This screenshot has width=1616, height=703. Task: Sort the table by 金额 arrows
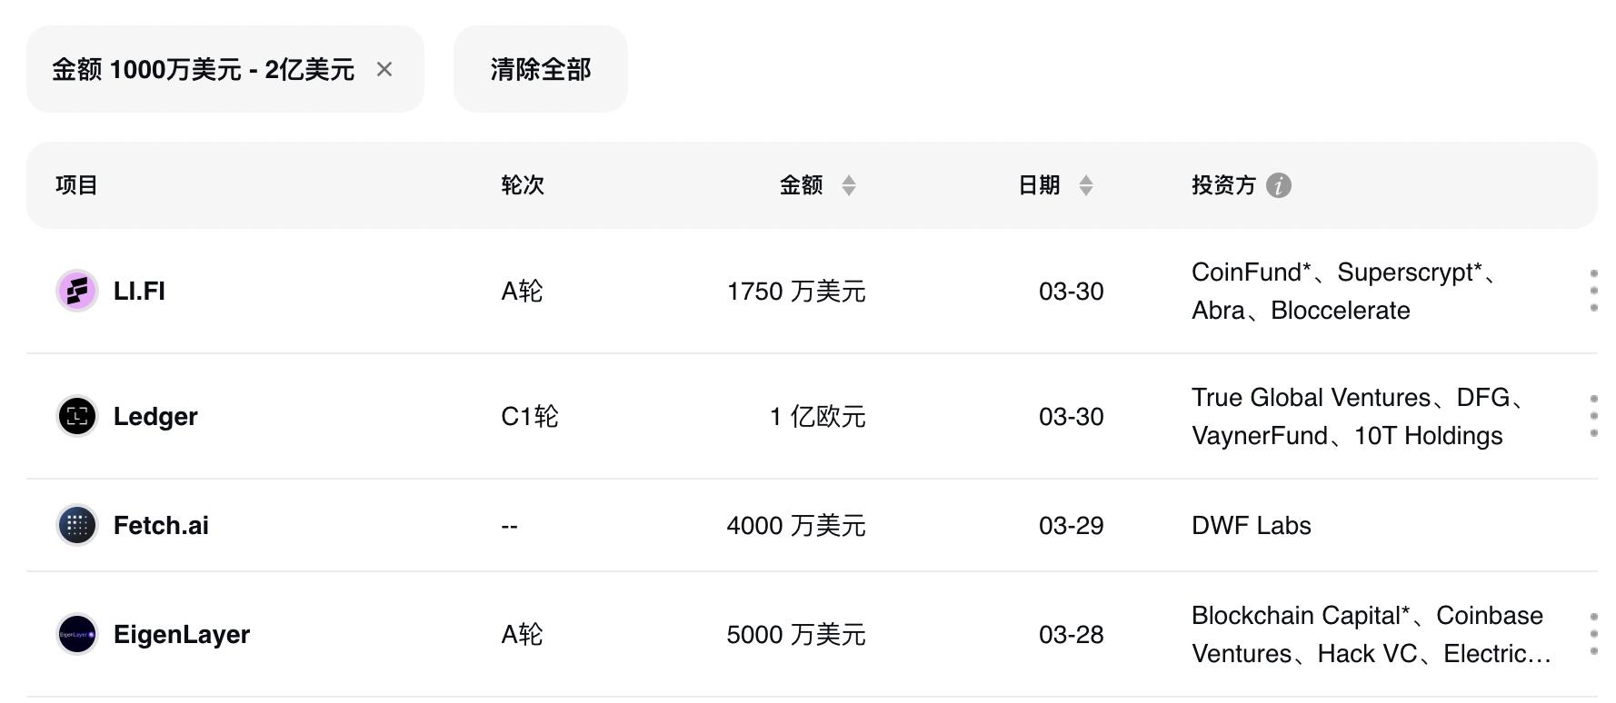(x=849, y=186)
